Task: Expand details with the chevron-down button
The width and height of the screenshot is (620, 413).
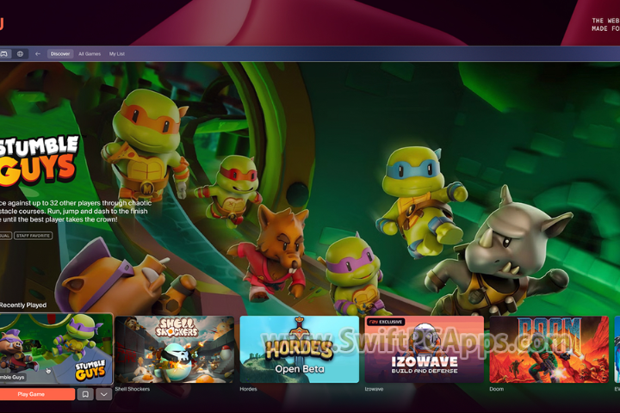Action: pos(104,394)
